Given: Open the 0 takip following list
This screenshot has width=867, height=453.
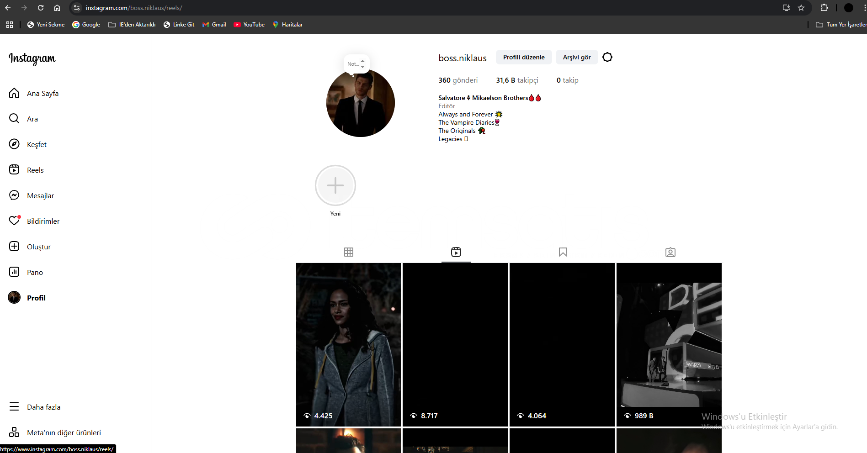Looking at the screenshot, I should point(567,80).
